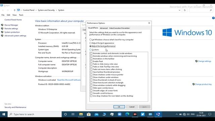215x121 pixels.
Task: Tick Show shadows under mouse pointer
Action: (x=91, y=75)
